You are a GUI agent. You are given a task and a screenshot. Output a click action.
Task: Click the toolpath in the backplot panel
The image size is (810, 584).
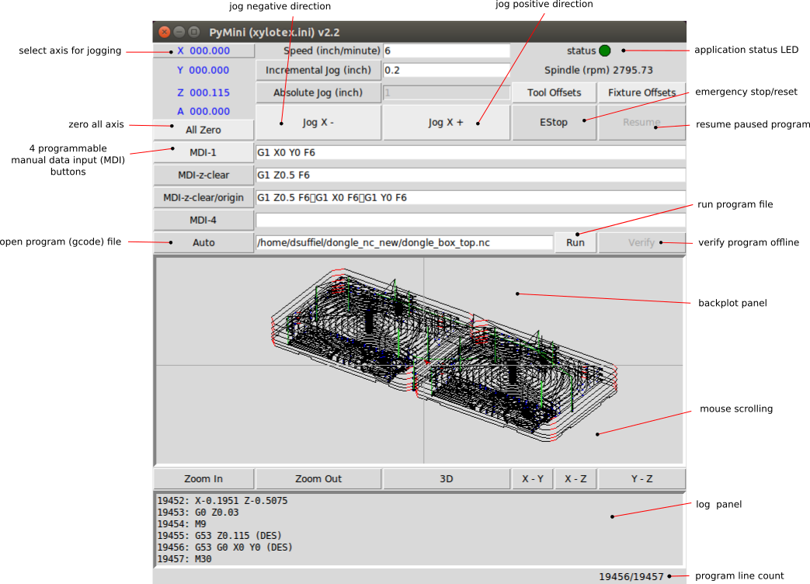(x=444, y=356)
